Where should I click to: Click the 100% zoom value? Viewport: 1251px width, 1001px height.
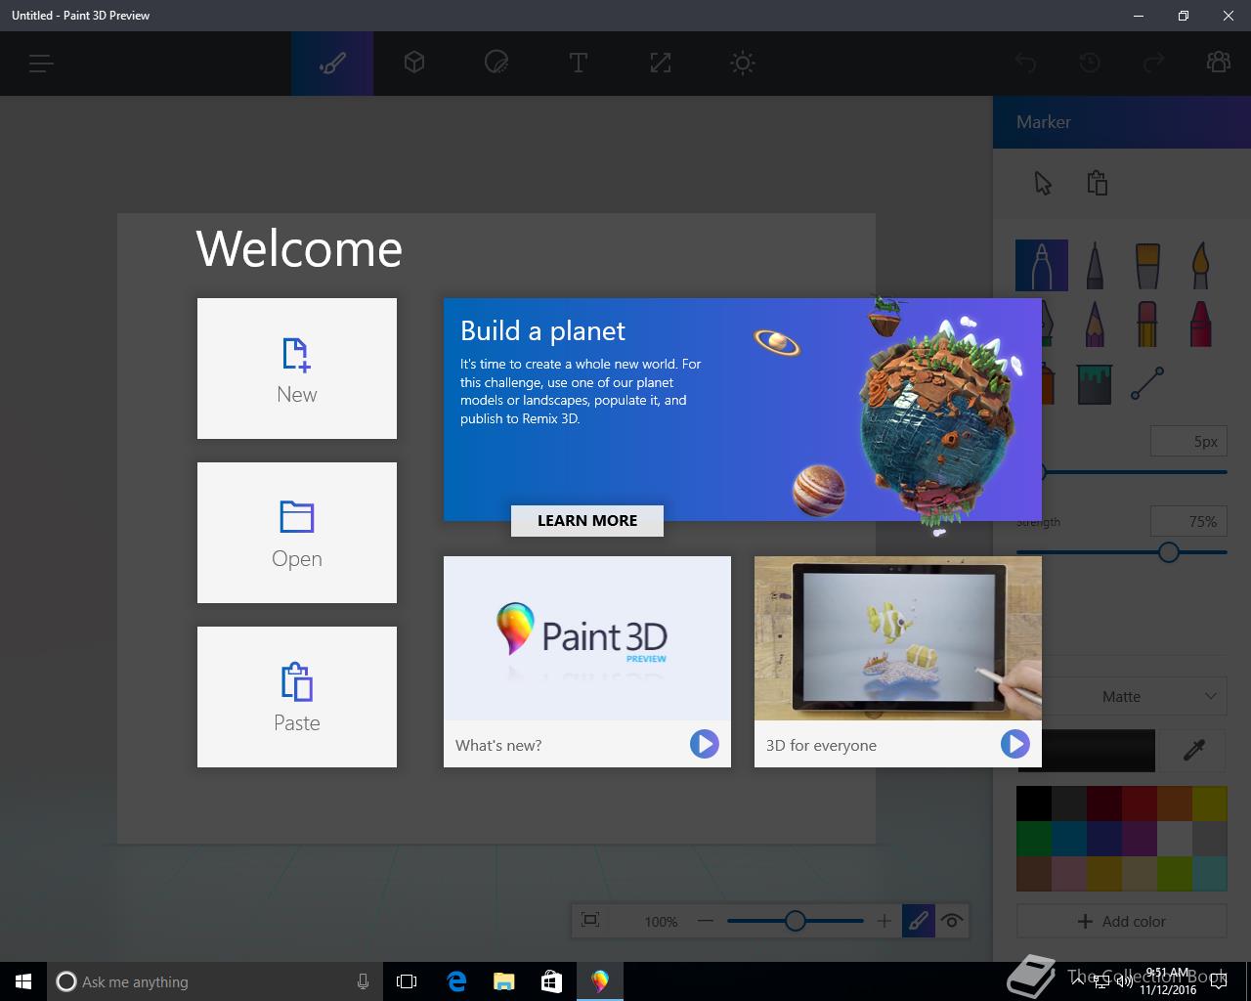[x=661, y=921]
